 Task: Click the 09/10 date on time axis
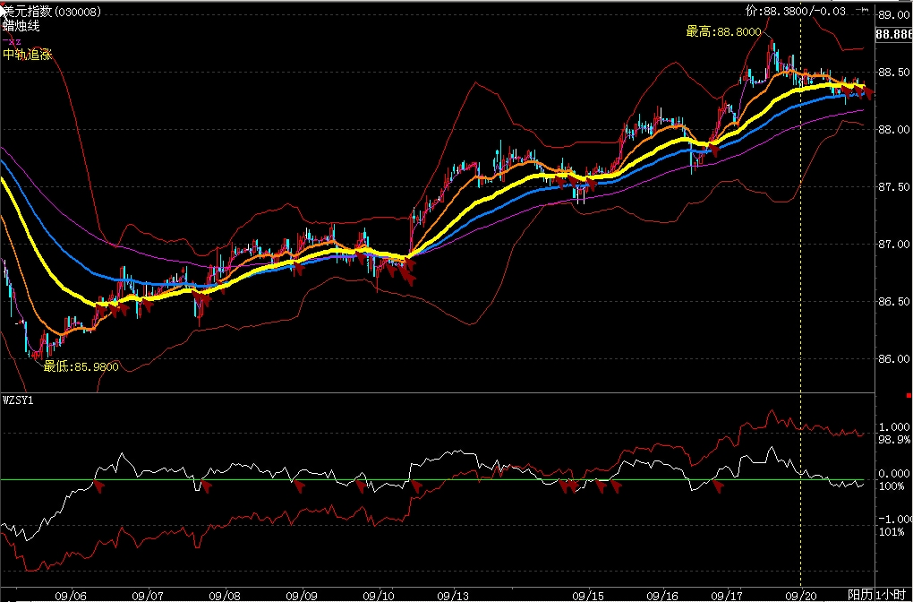coord(378,596)
